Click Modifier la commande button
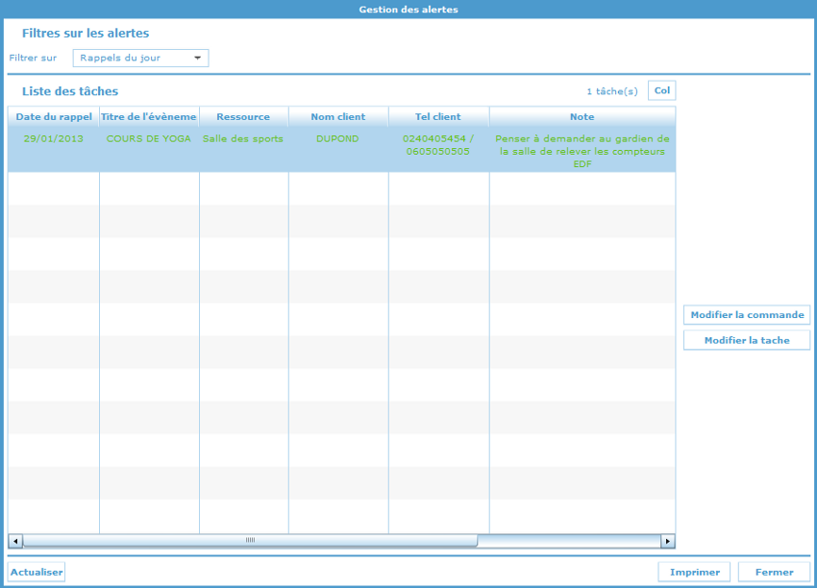The image size is (817, 588). pyautogui.click(x=747, y=314)
